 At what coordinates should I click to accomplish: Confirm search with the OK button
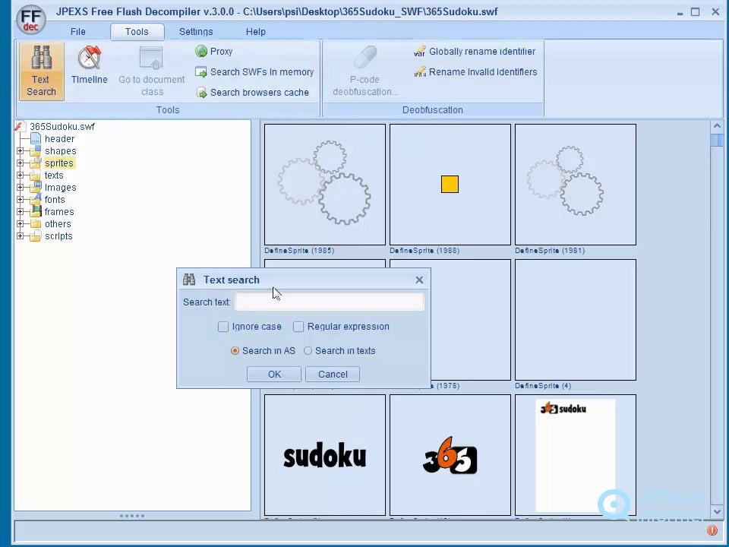pos(274,374)
